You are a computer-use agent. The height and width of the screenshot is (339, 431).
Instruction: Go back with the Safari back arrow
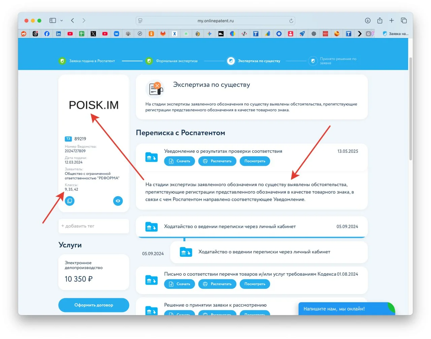(73, 21)
